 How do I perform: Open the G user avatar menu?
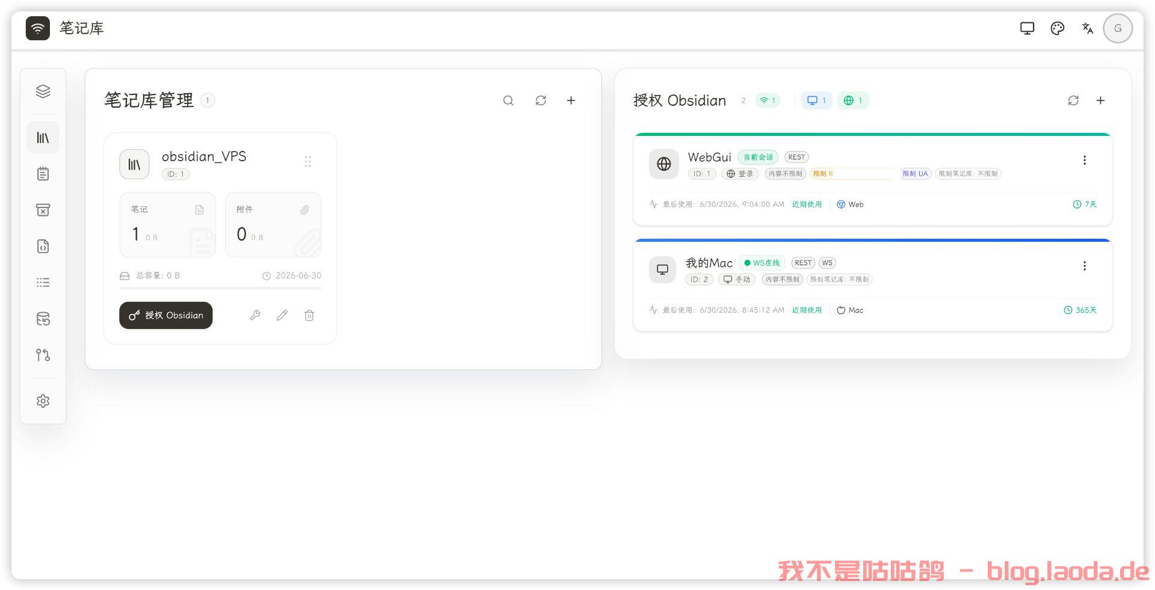coord(1118,28)
